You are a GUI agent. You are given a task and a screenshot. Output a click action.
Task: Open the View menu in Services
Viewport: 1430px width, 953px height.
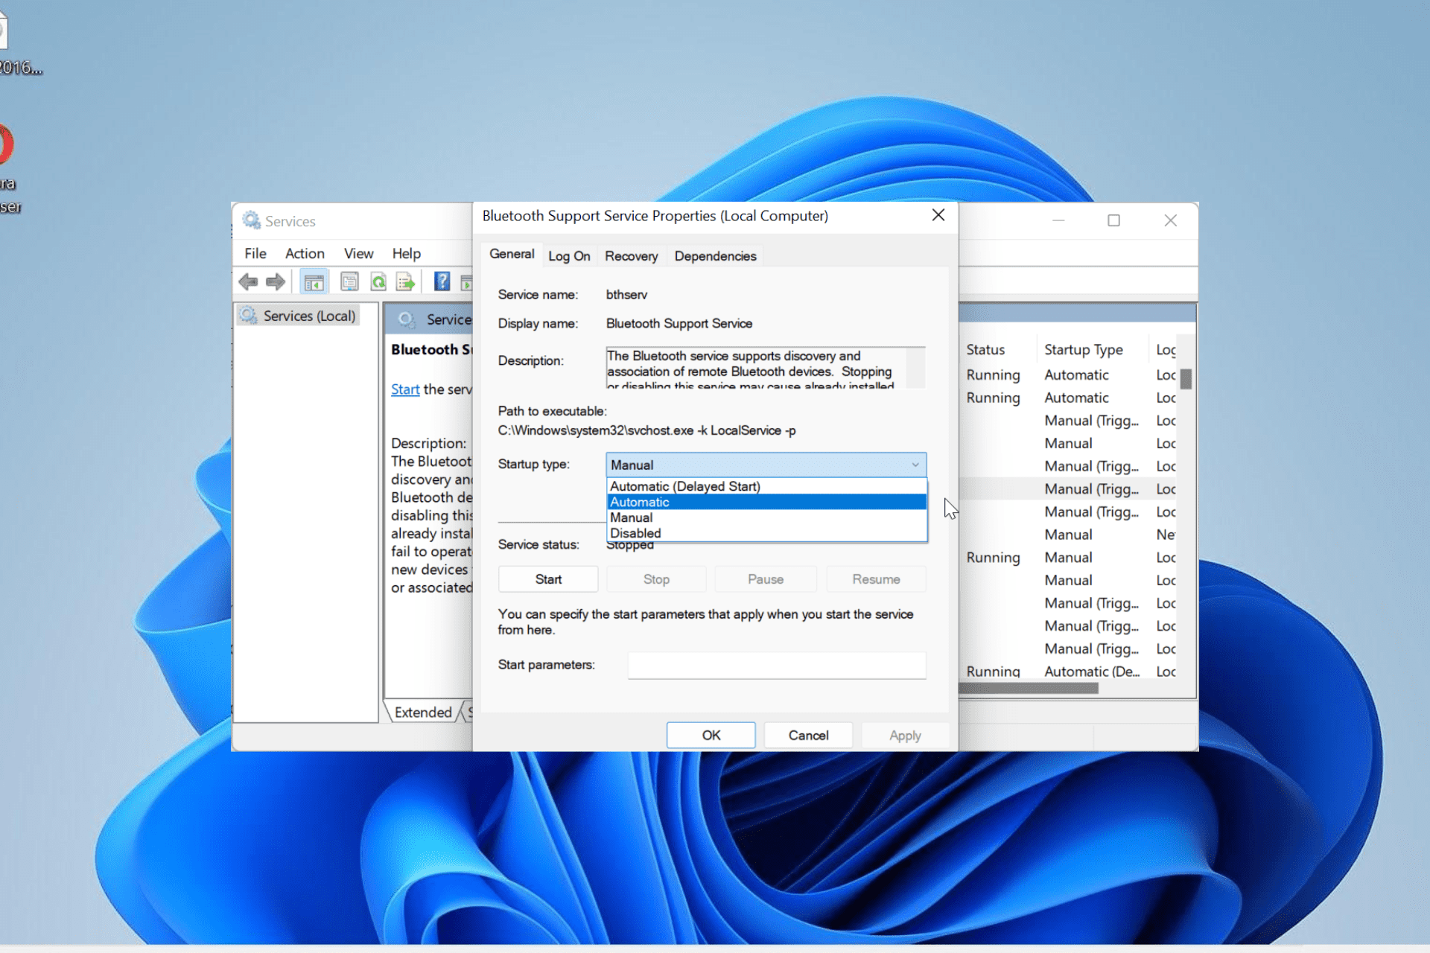(358, 253)
